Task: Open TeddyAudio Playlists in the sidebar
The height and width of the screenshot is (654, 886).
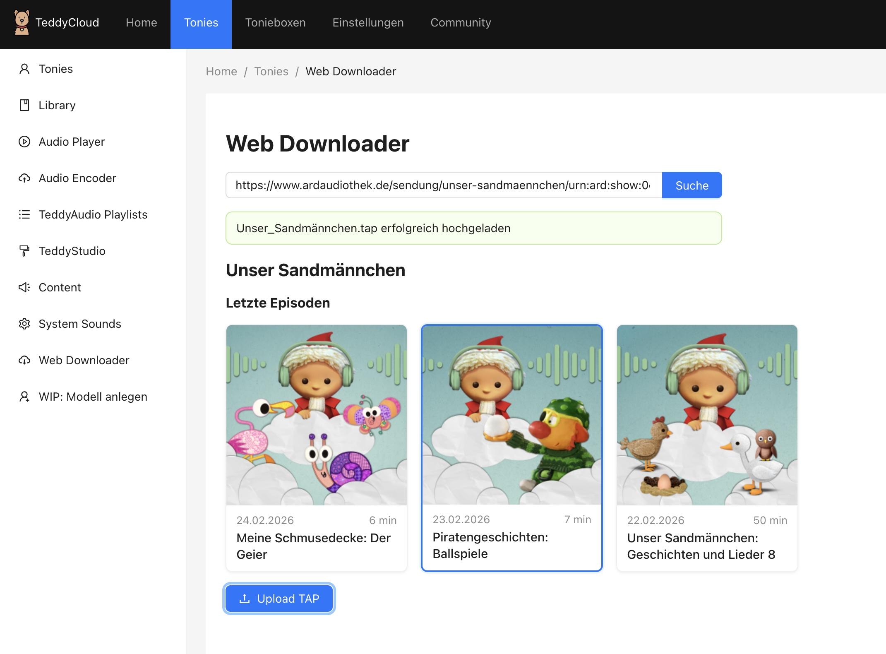Action: point(93,215)
